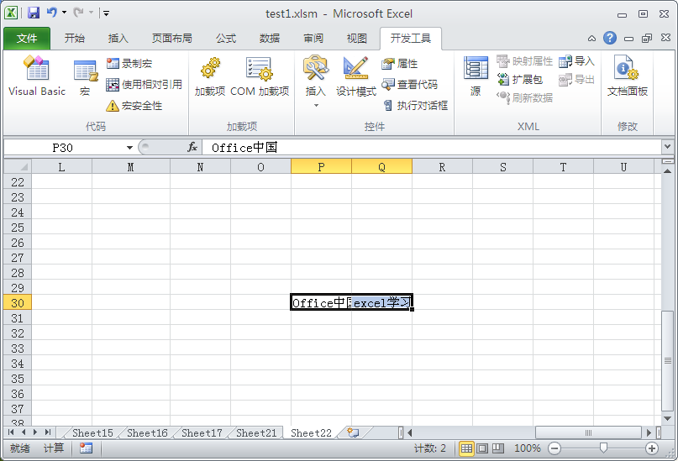The image size is (678, 461).
Task: Switch to the Sheet17 tab
Action: pos(202,433)
